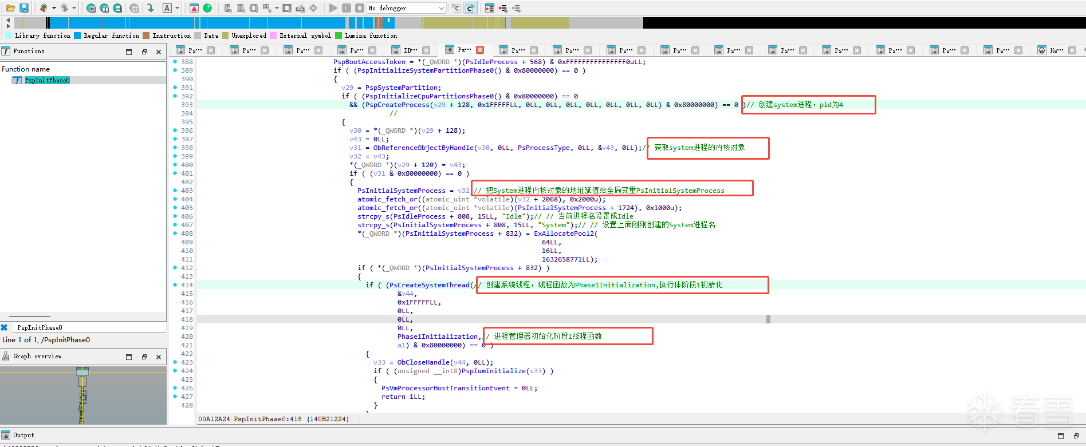Click the gray diamond toolbar icon
Image resolution: width=1086 pixels, height=447 pixels.
313,8
